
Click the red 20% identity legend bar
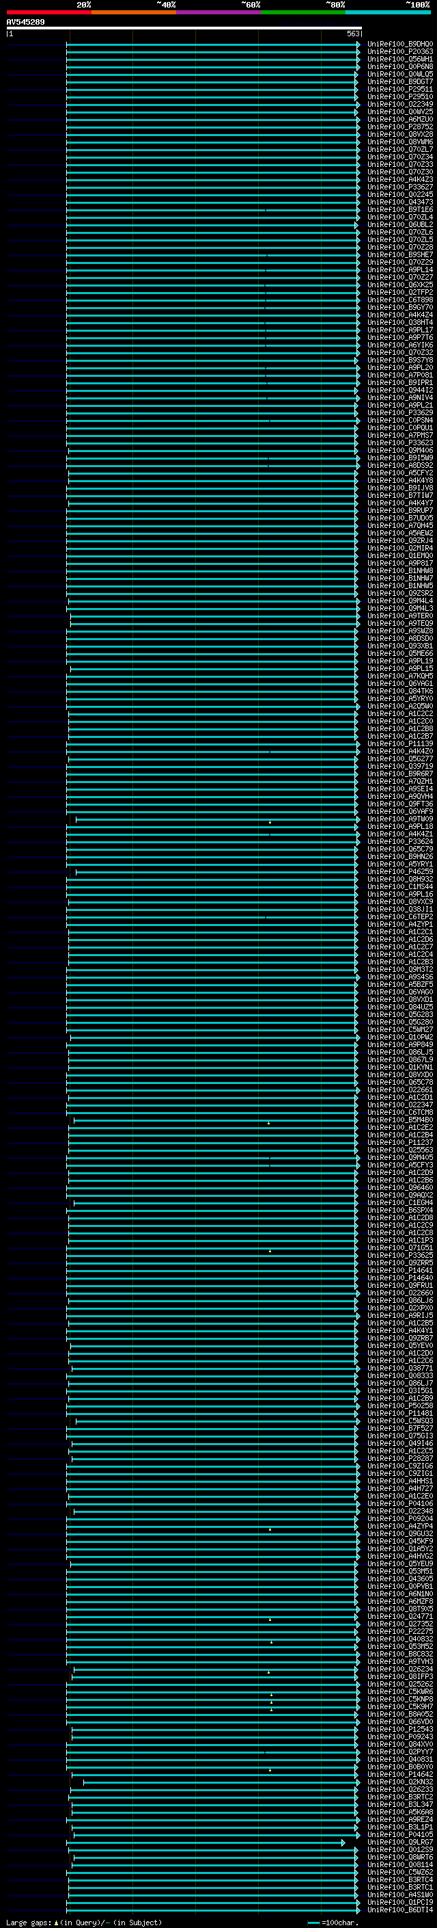coord(48,12)
